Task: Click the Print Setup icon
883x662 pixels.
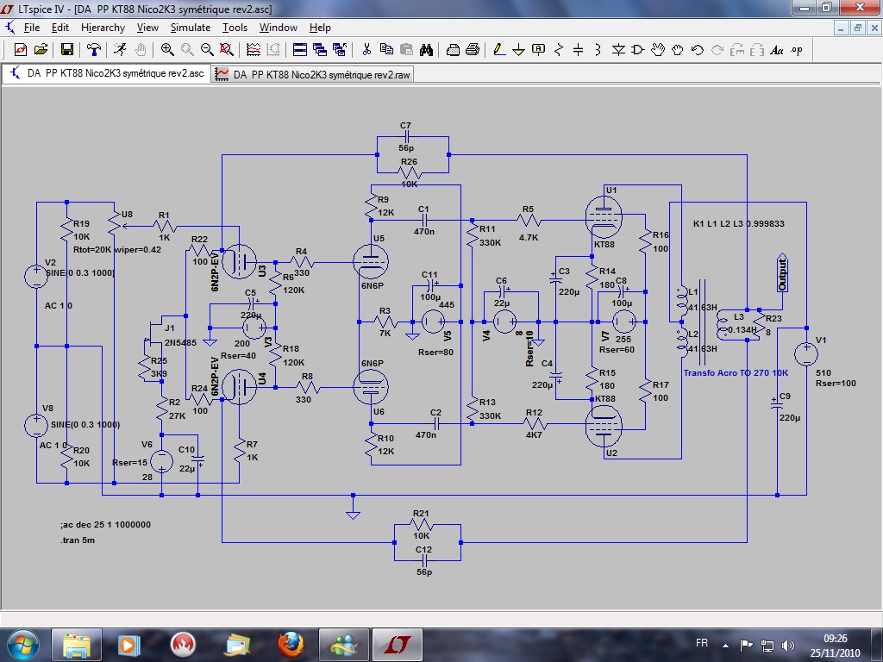Action: [453, 50]
